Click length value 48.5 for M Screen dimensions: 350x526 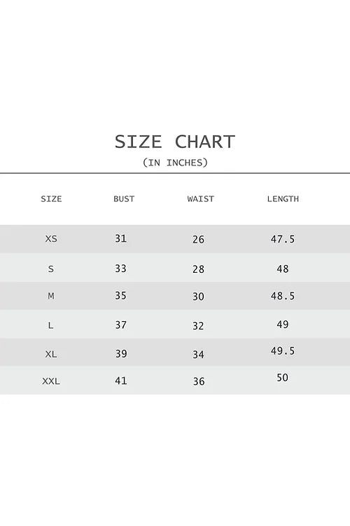point(283,296)
